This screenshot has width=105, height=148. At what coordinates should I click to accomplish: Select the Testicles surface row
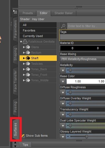[x=38, y=64]
